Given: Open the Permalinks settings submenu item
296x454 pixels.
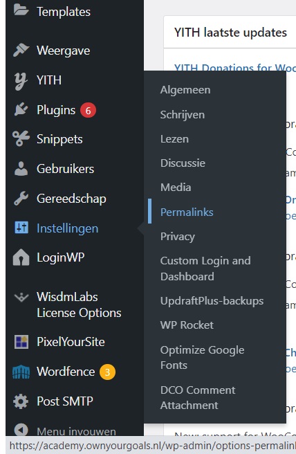Looking at the screenshot, I should (x=187, y=212).
